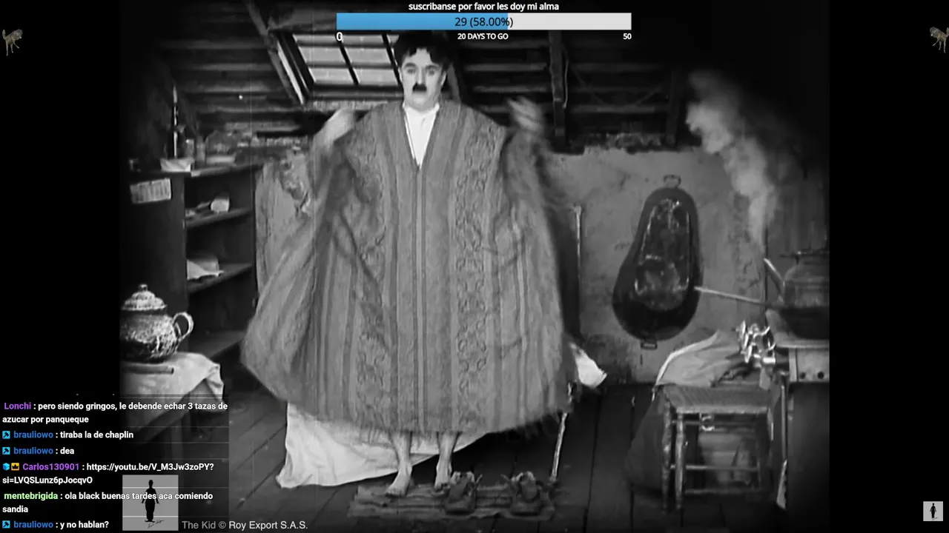Click the cat emote icon at top-left corner

(12, 41)
